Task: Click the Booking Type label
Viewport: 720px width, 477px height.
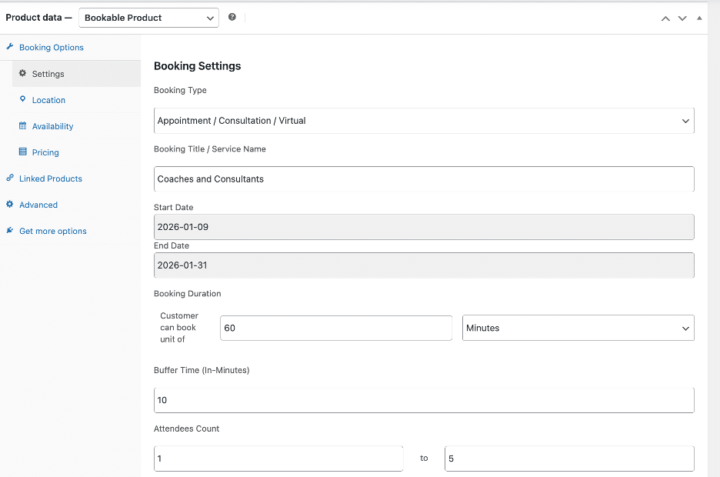Action: click(x=180, y=90)
